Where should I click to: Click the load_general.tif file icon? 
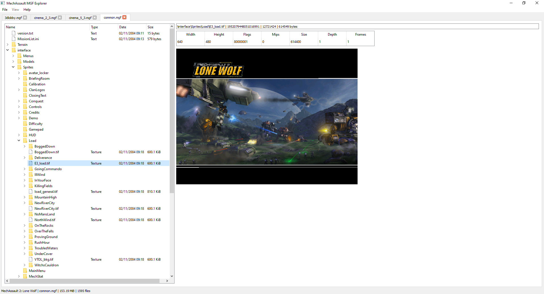pyautogui.click(x=31, y=192)
